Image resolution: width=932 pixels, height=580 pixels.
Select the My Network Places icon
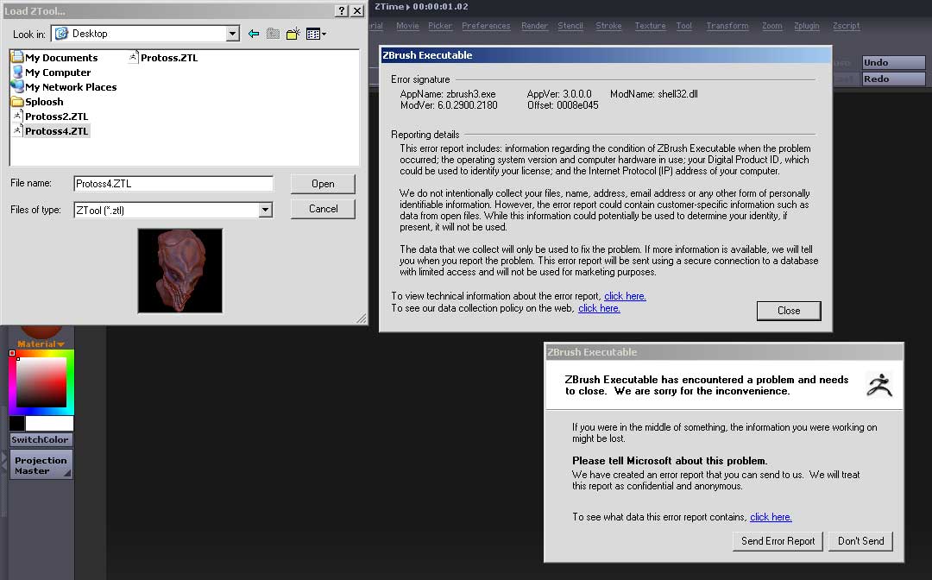click(18, 87)
